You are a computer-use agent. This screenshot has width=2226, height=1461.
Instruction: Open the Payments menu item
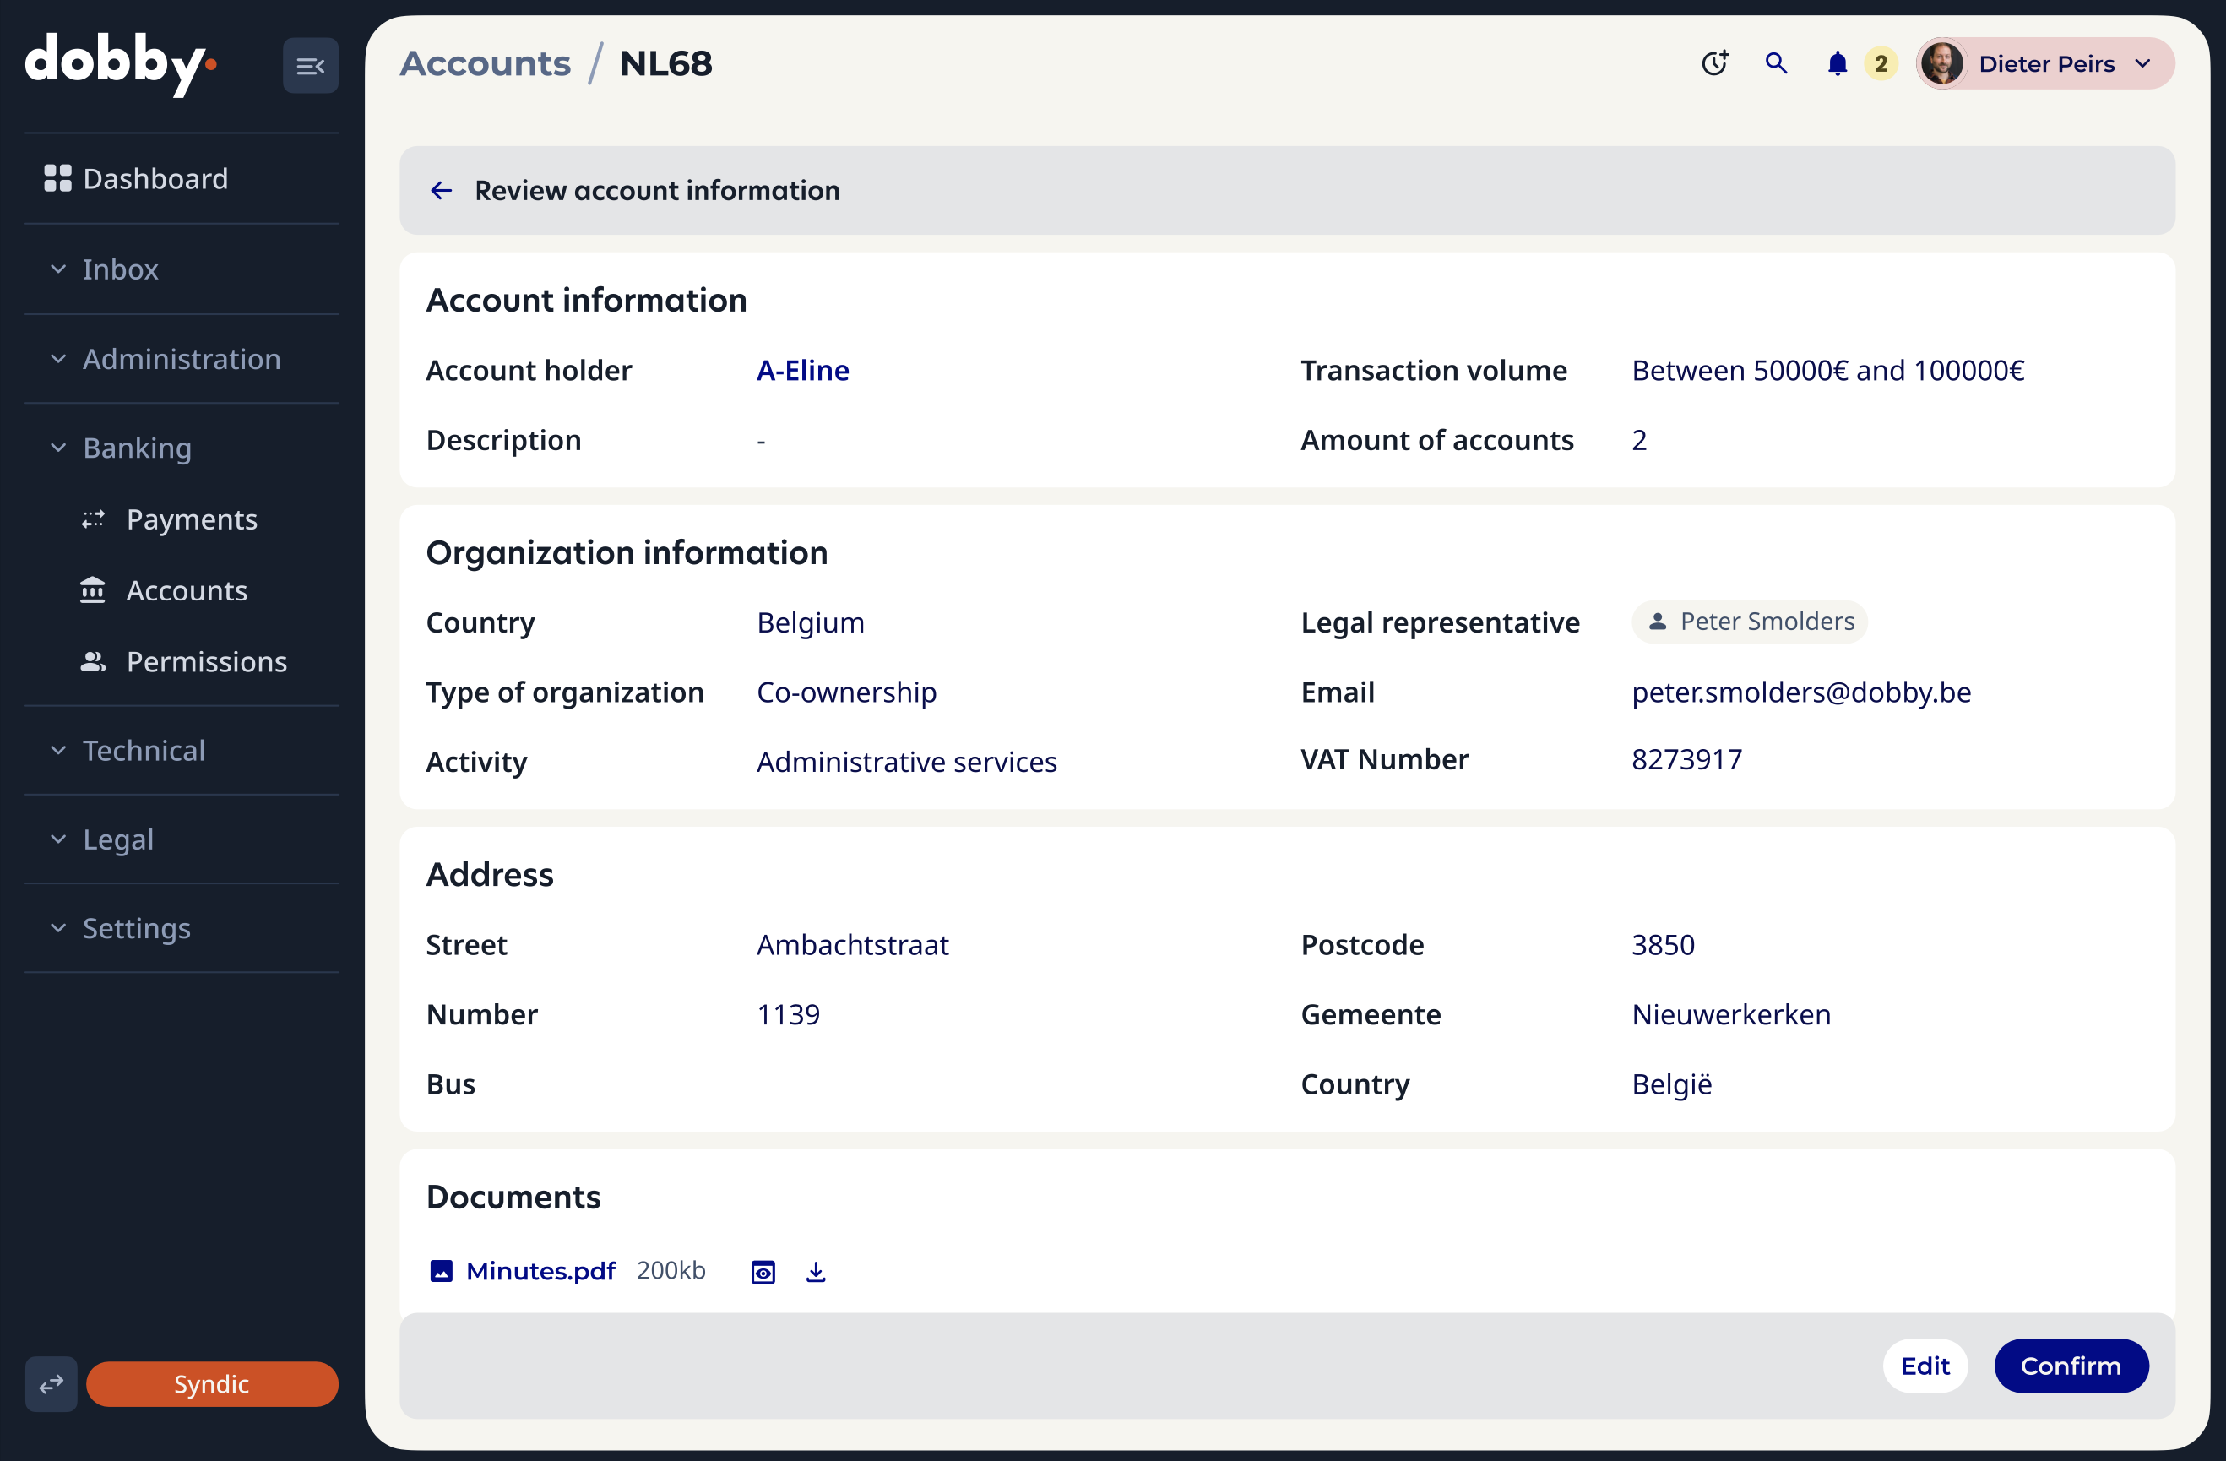191,519
